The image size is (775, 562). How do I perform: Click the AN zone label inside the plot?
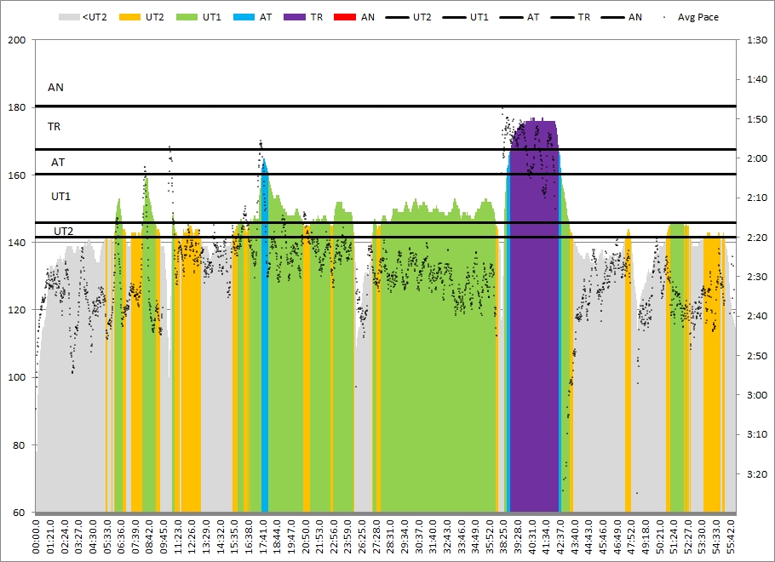coord(55,87)
